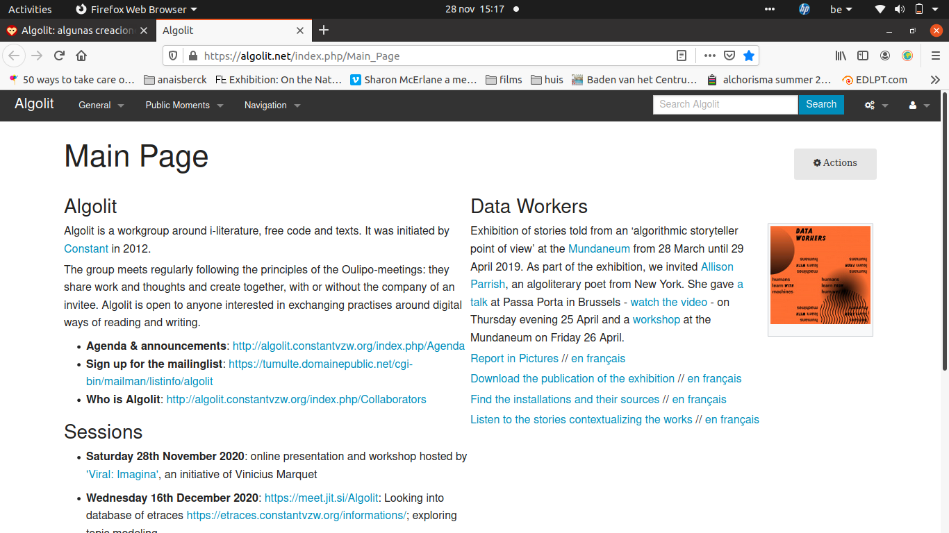The width and height of the screenshot is (949, 533).
Task: Open the workshop link
Action: (x=657, y=319)
